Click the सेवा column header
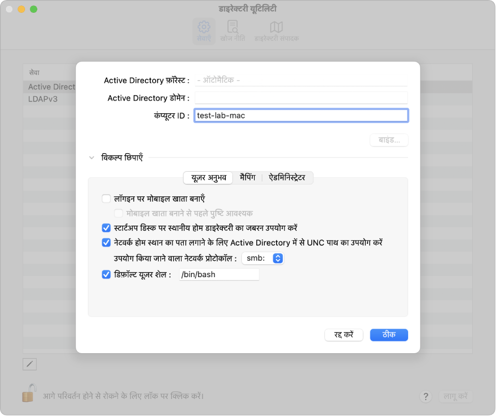This screenshot has width=496, height=416. pyautogui.click(x=50, y=73)
